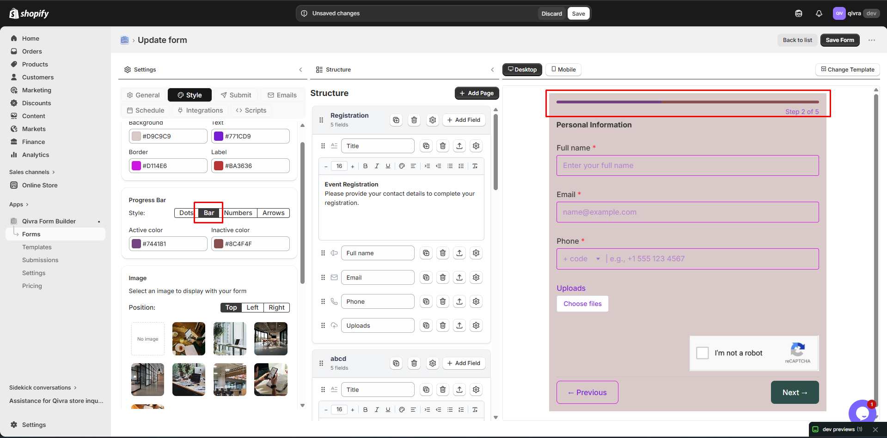887x438 pixels.
Task: Expand Sales channels section
Action: (32, 172)
